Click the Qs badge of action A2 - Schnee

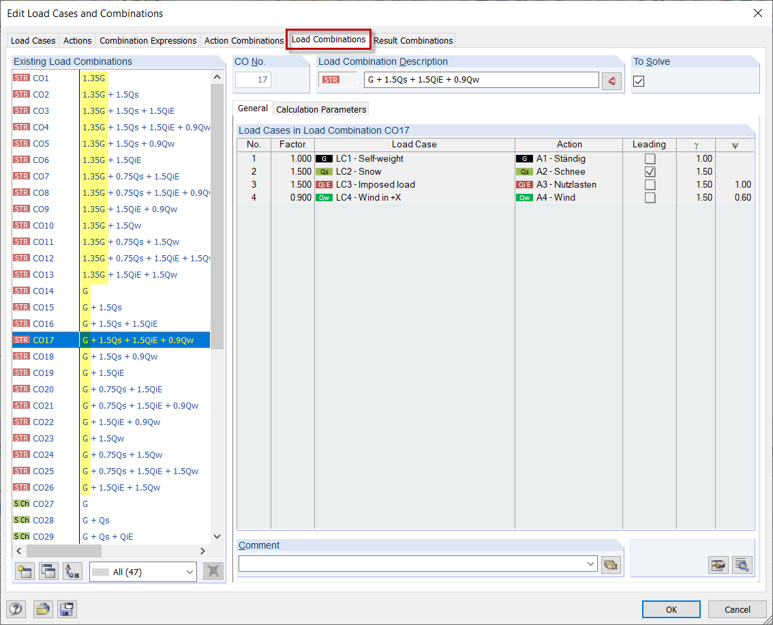tap(525, 172)
